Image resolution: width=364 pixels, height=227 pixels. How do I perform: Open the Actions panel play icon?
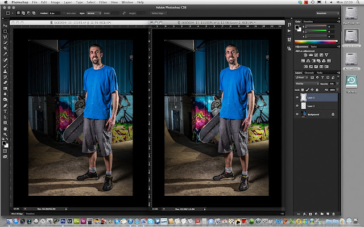(289, 31)
